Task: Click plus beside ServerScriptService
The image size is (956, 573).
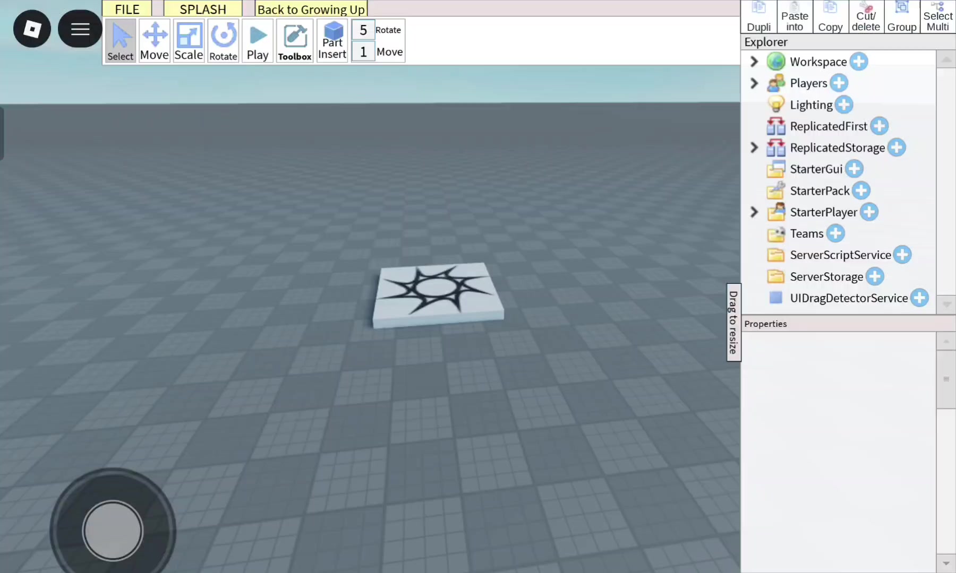Action: [x=902, y=255]
